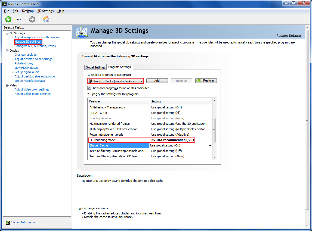The width and height of the screenshot is (312, 231).
Task: Open the program selection dropdown
Action: 141,81
